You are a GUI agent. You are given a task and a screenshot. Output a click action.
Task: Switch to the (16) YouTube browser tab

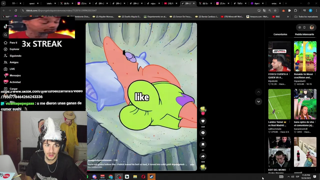pos(171,3)
